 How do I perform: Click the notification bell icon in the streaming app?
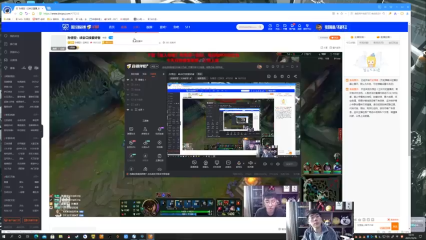(x=289, y=76)
